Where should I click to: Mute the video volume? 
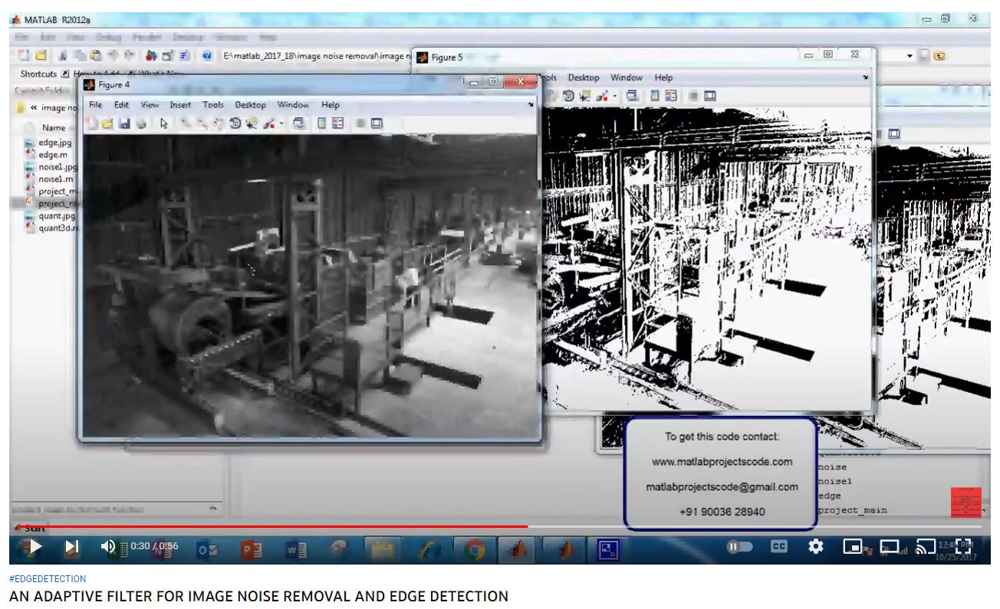pos(109,547)
